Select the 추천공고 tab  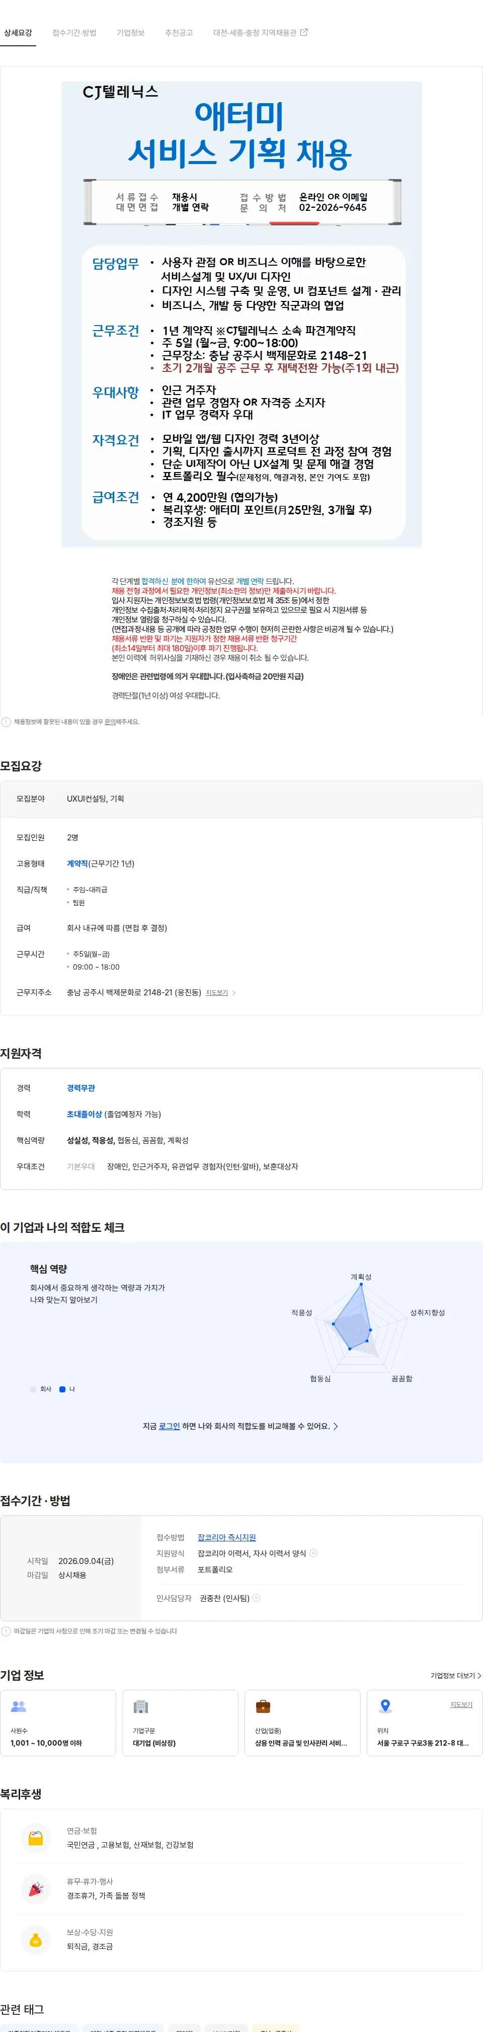pos(179,32)
